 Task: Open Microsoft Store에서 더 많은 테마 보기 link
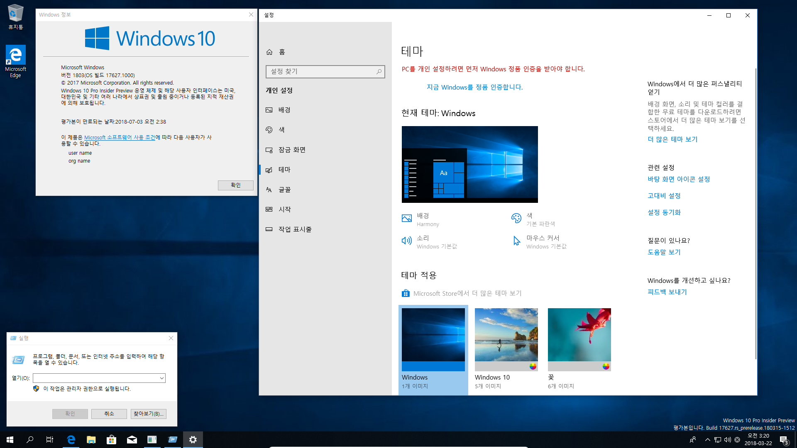467,293
